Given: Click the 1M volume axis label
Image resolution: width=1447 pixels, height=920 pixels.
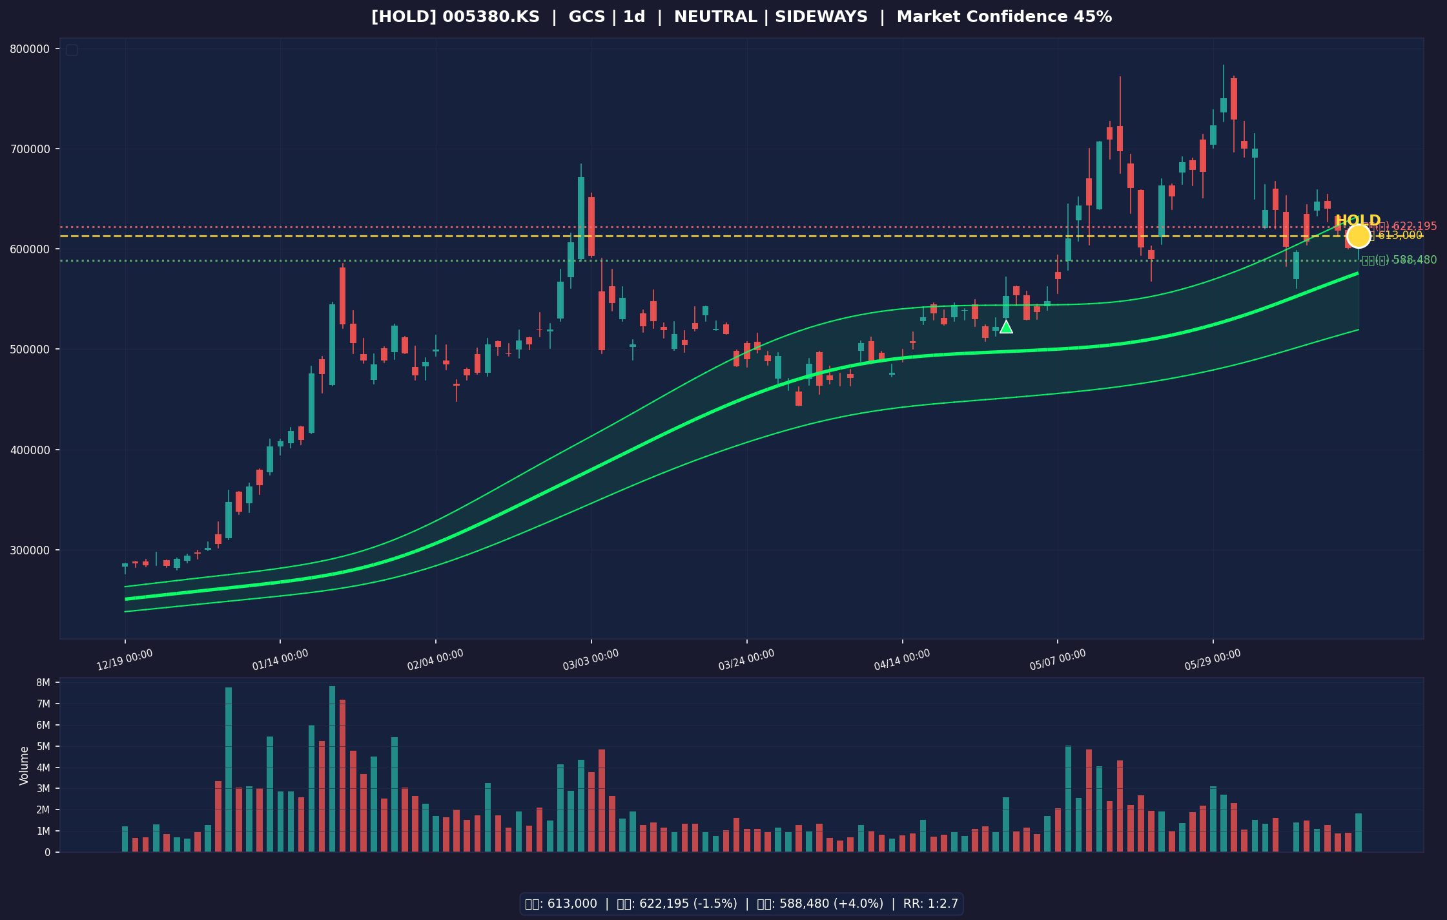Looking at the screenshot, I should point(43,831).
